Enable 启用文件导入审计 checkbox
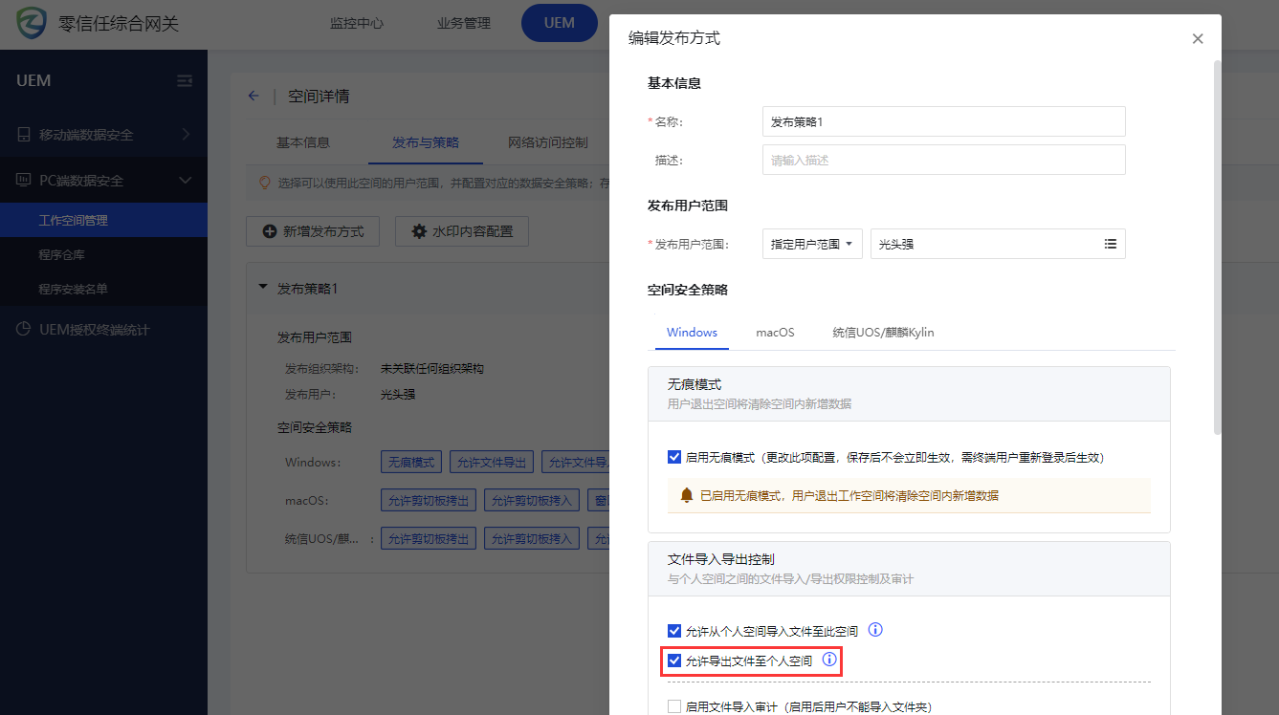 (674, 706)
